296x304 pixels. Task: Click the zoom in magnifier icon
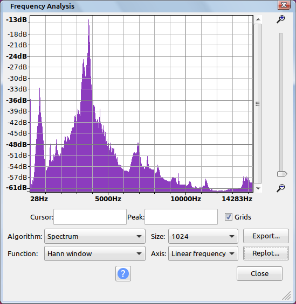point(281,19)
